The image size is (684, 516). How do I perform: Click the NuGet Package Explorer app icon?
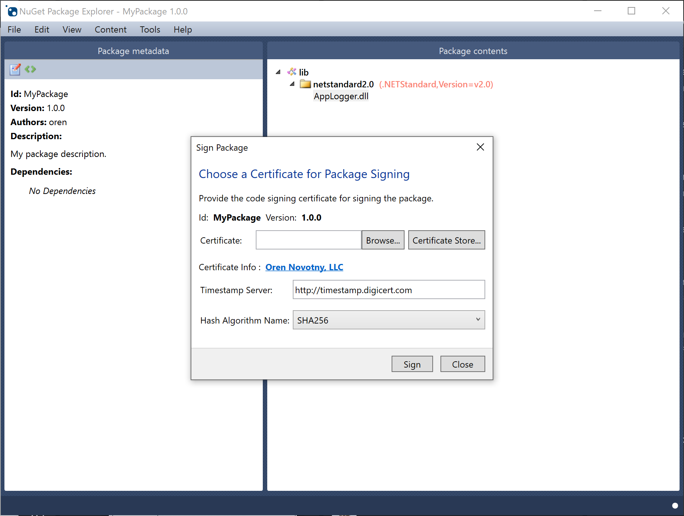click(11, 11)
